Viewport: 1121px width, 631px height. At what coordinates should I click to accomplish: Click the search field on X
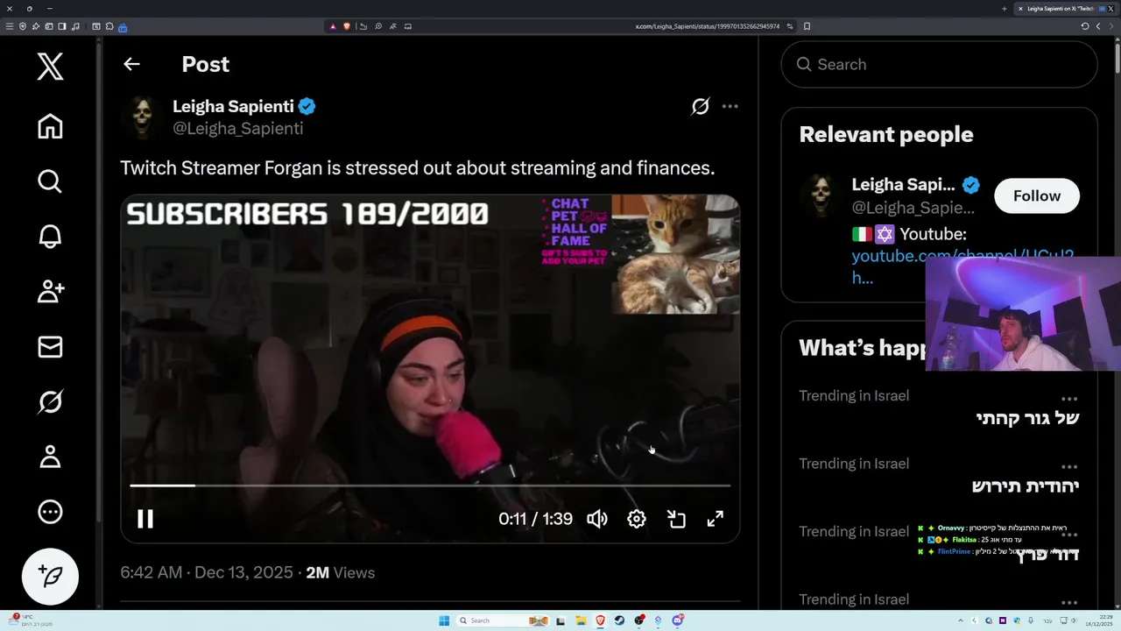coord(939,64)
